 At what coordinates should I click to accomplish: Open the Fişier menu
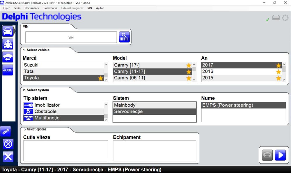pyautogui.click(x=6, y=8)
